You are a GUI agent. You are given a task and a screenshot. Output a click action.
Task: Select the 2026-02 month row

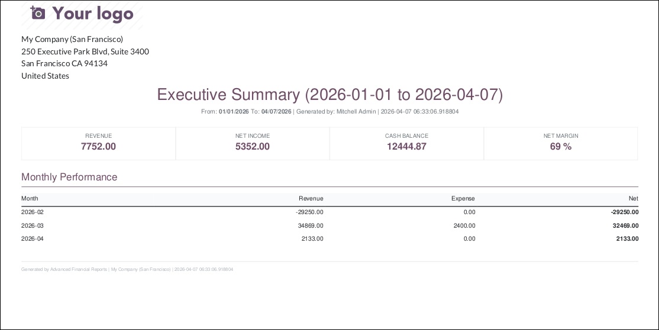click(330, 212)
